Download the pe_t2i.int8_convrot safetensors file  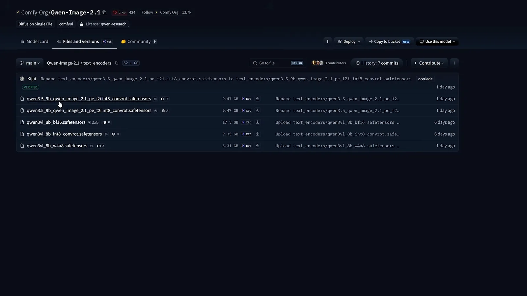257,111
